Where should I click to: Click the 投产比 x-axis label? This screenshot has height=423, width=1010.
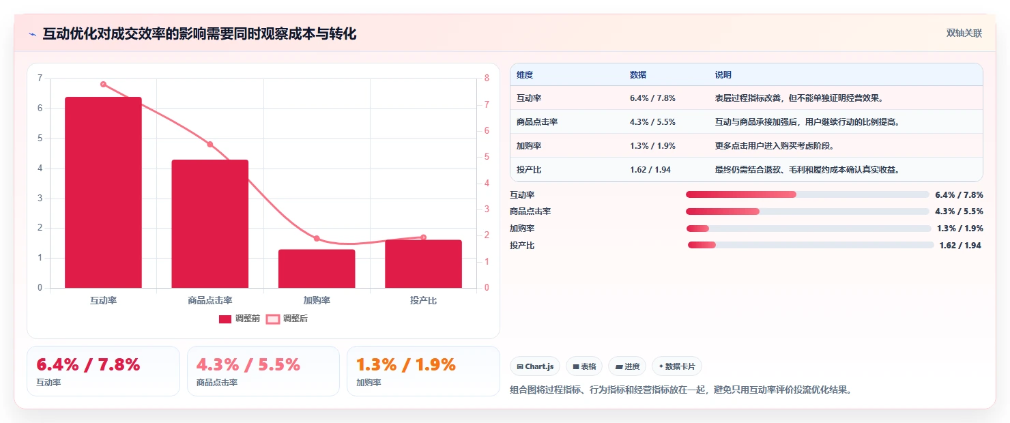423,300
